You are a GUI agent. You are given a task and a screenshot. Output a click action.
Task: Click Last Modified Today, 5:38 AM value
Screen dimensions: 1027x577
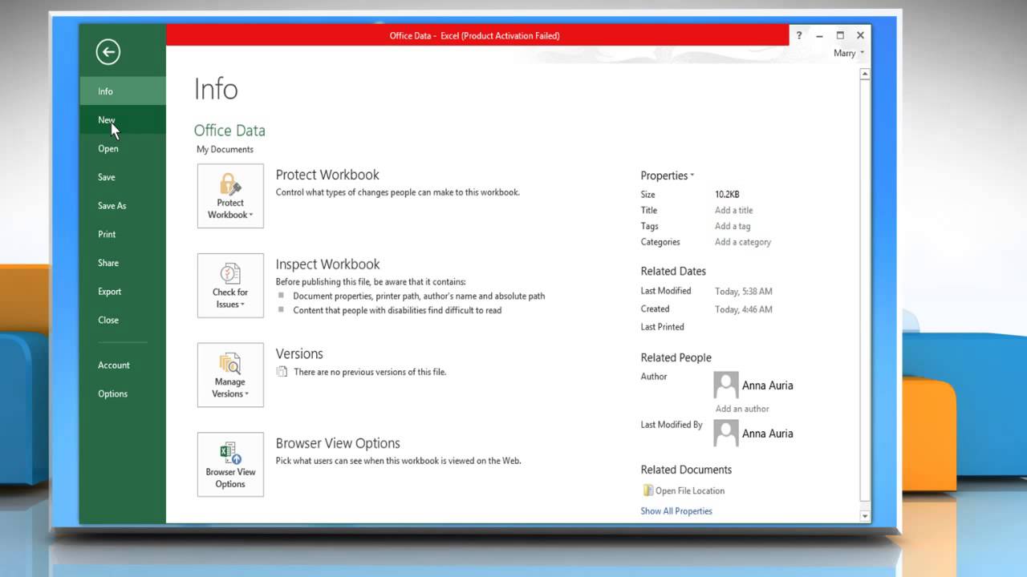point(744,292)
